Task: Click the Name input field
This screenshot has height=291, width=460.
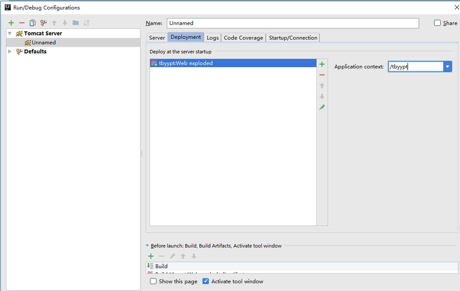Action: (293, 23)
